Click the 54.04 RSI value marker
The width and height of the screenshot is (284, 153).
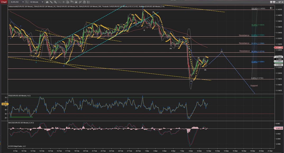tap(4, 104)
